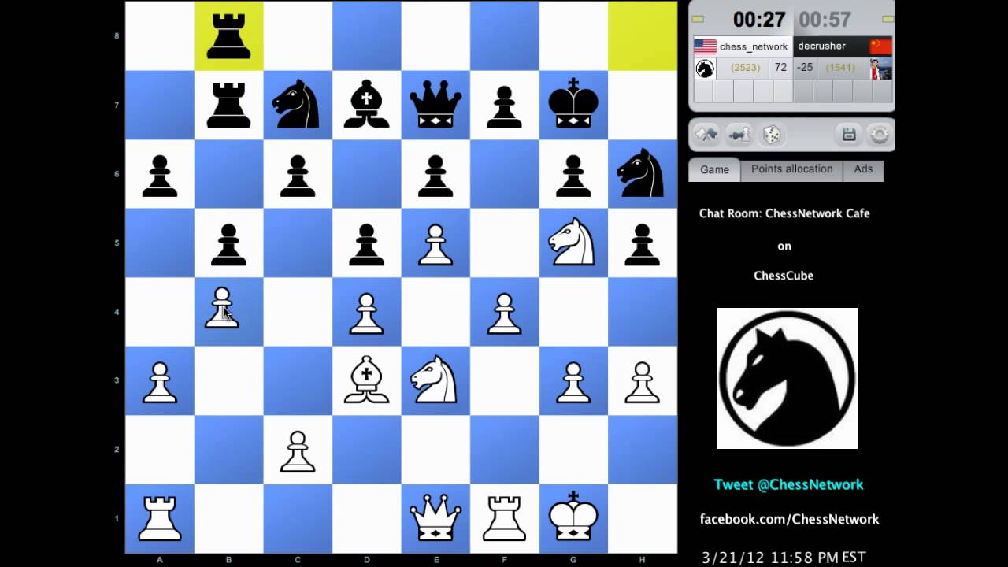Click the facebook.com/ChessNetwork text

pyautogui.click(x=789, y=519)
